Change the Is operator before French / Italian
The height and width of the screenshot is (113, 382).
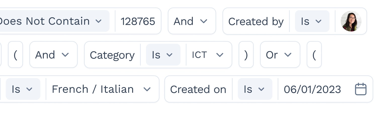pos(23,89)
